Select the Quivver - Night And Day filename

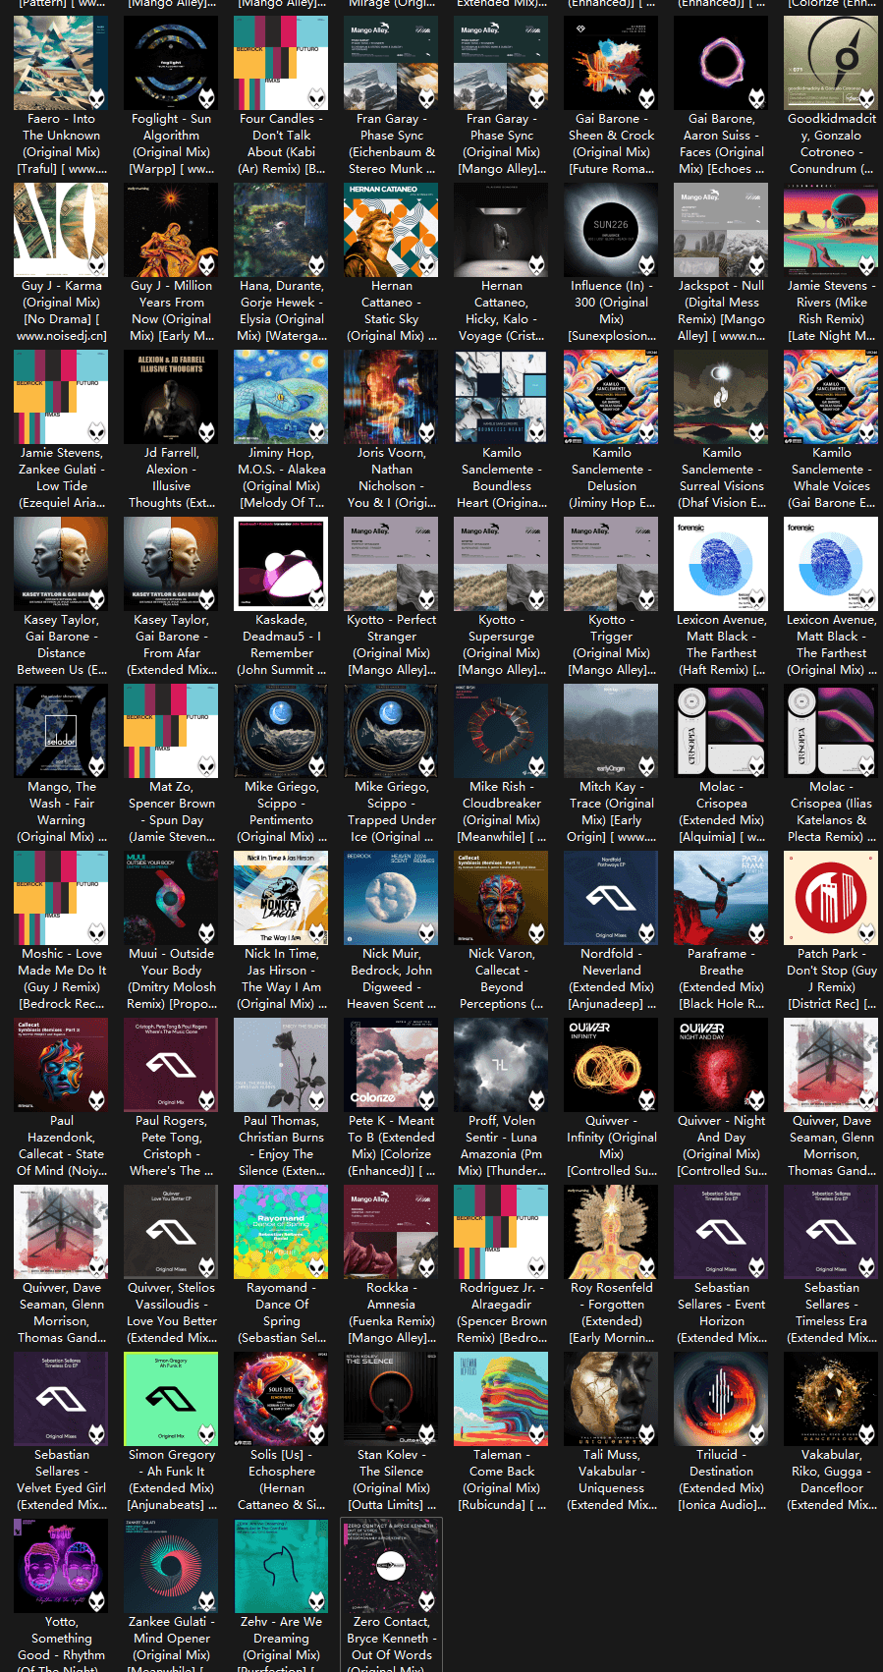pos(721,1145)
